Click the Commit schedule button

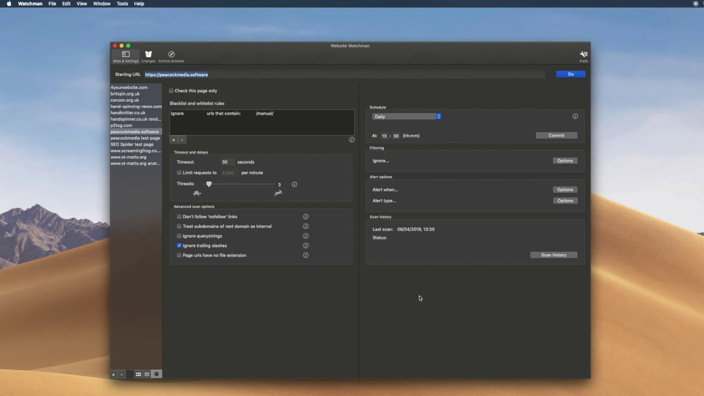pyautogui.click(x=556, y=135)
